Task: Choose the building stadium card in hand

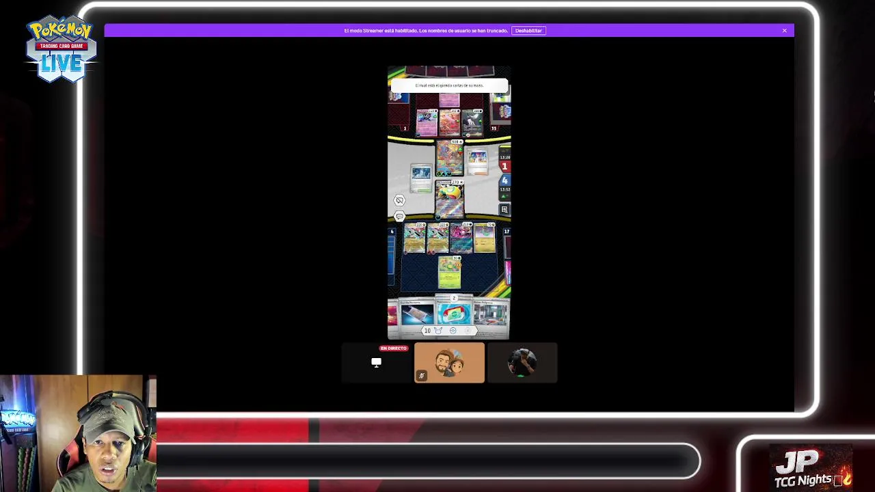Action: coord(491,315)
